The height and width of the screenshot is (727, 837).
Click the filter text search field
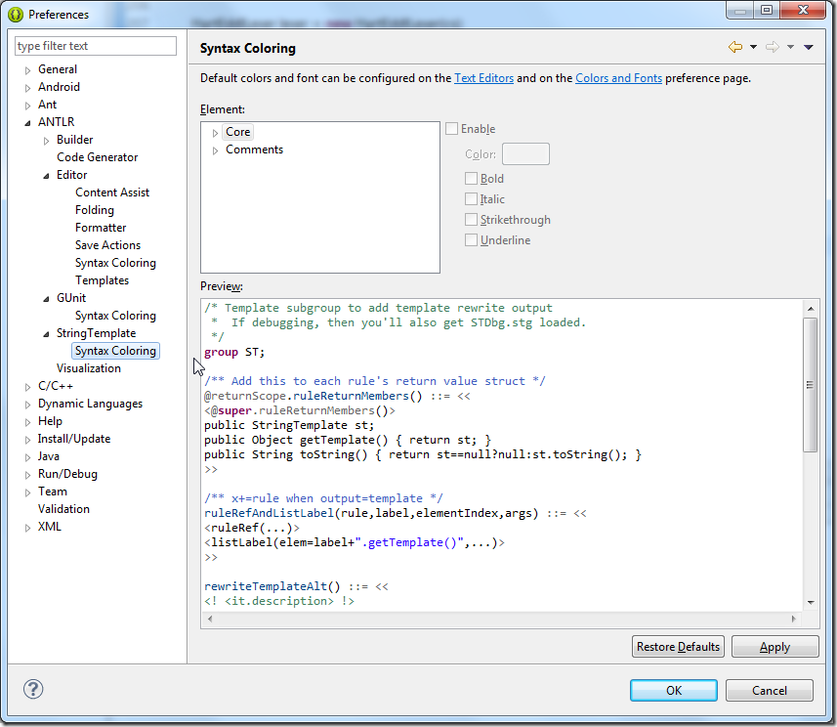pos(96,46)
